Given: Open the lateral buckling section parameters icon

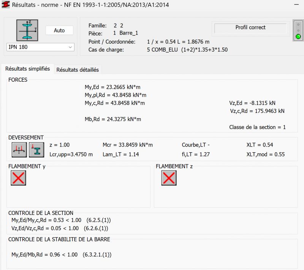Looking at the screenshot, I should (36, 150).
